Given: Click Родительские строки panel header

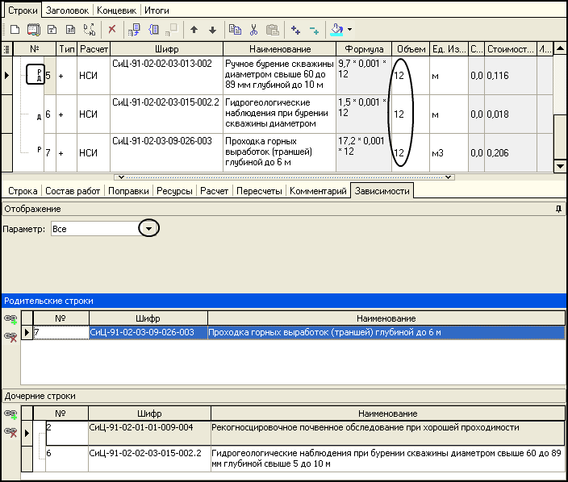Looking at the screenshot, I should pyautogui.click(x=284, y=301).
